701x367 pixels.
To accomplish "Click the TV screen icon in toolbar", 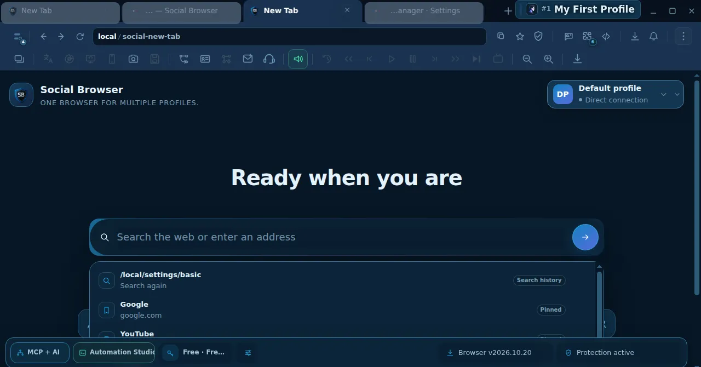I will click(498, 59).
